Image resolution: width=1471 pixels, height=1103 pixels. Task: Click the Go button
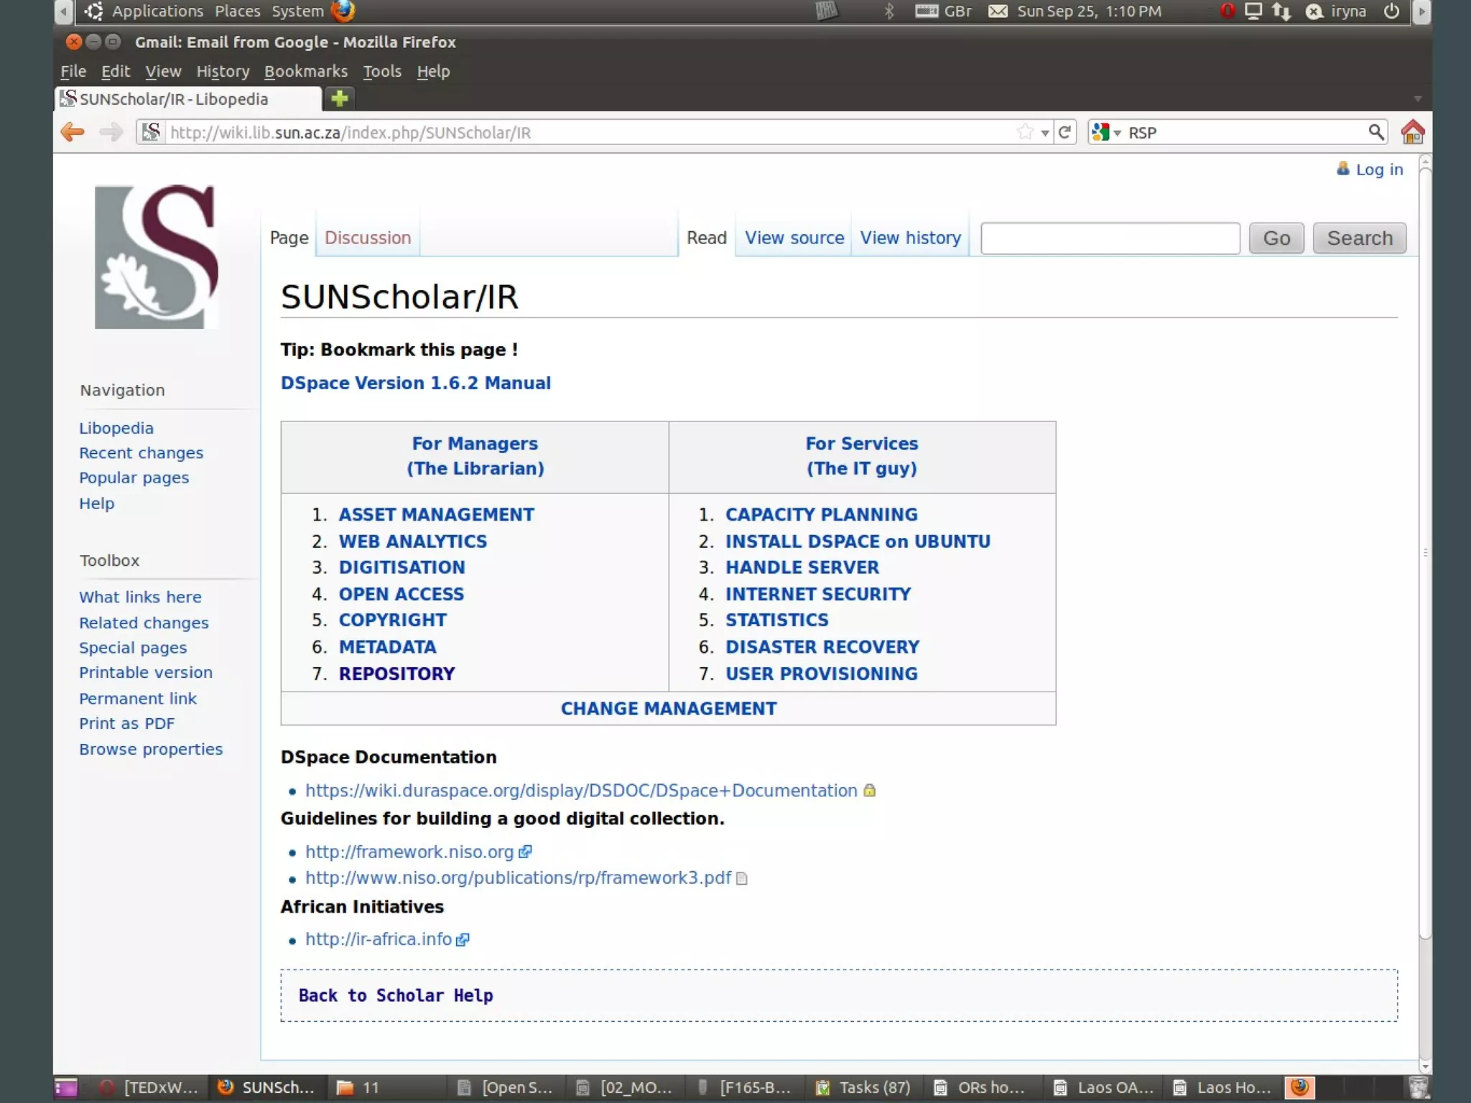[x=1276, y=238]
